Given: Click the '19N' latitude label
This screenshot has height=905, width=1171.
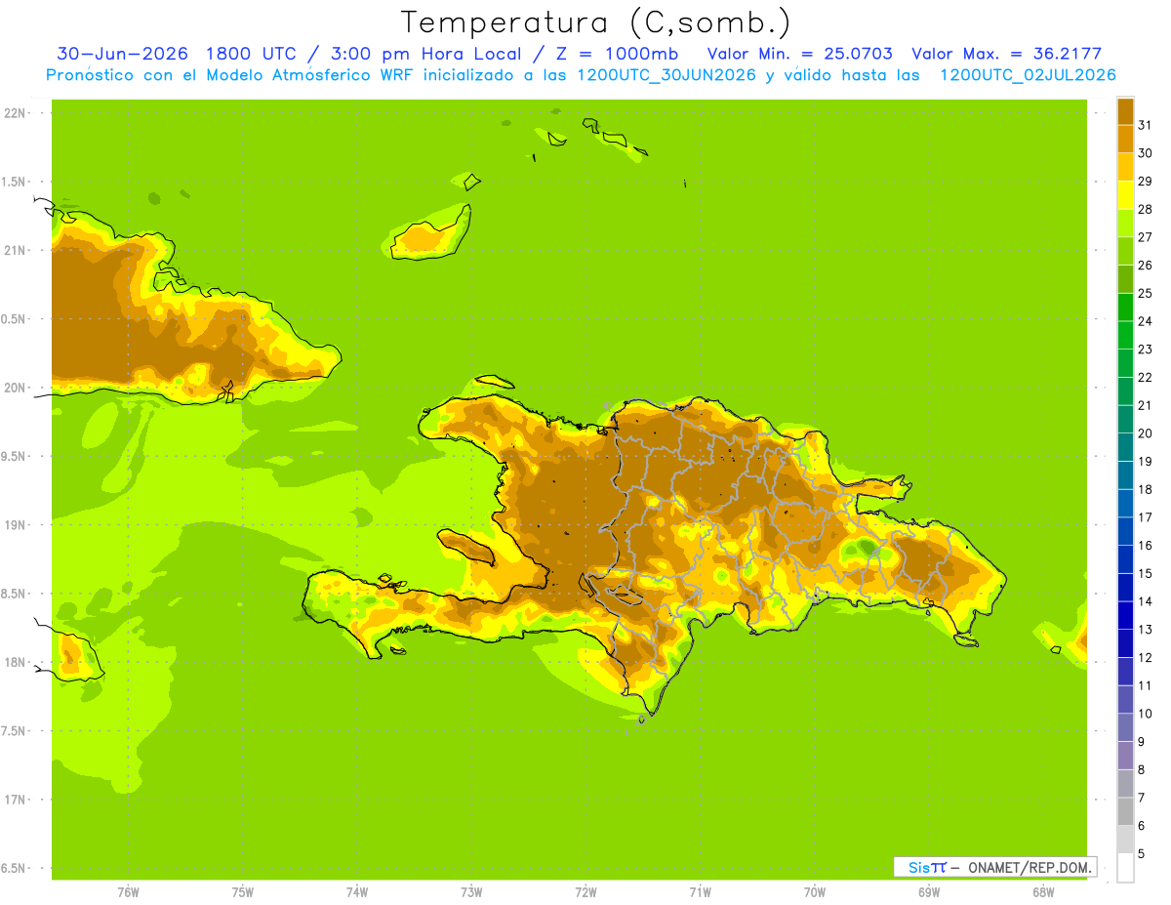Looking at the screenshot, I should tap(15, 524).
